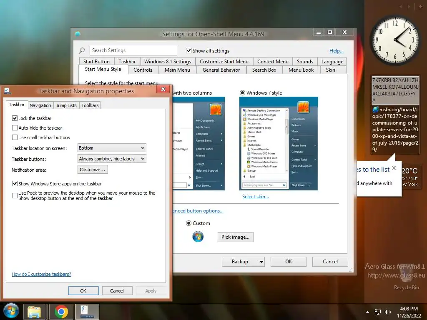Click the Open-Shell title bar shell icon
Image resolution: width=427 pixels, height=320 pixels.
click(x=78, y=34)
